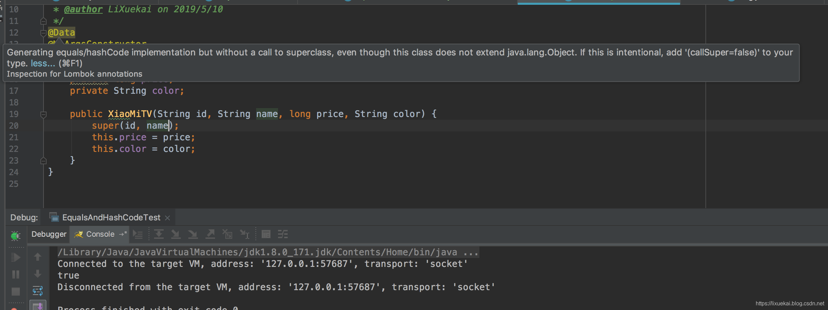Click the @author Javadoc tag
The width and height of the screenshot is (828, 310).
pyautogui.click(x=83, y=9)
